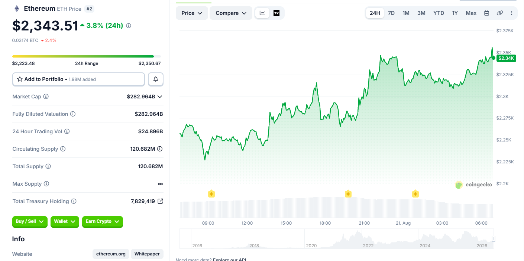
Task: Click the 7,829,419 treasury holding value
Action: click(143, 201)
